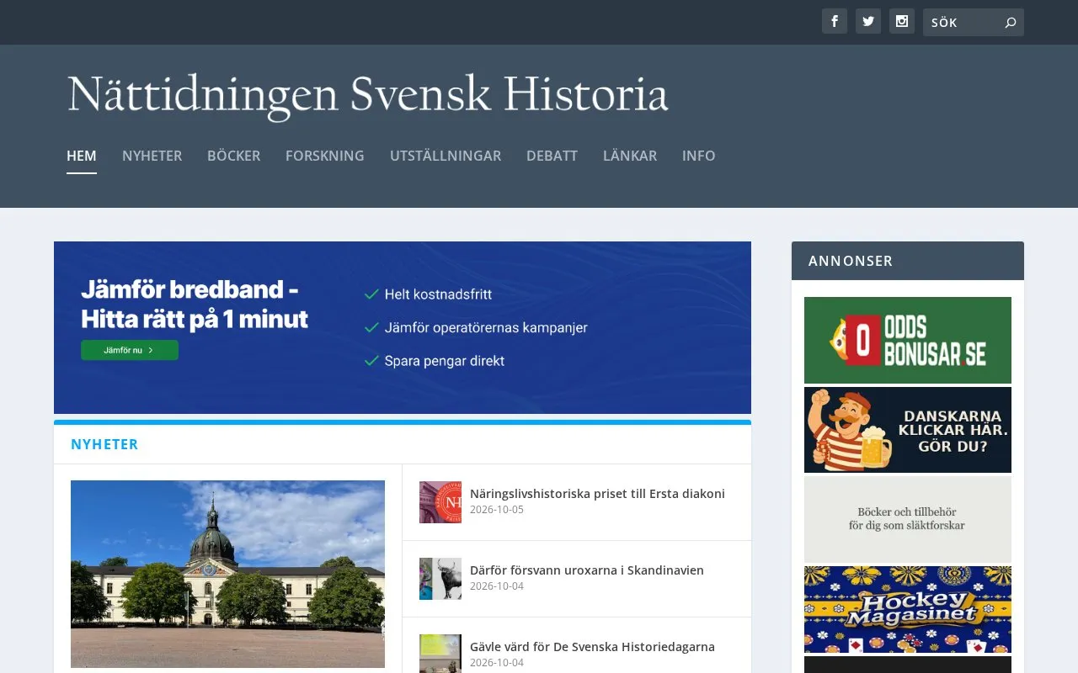Click 'Jämför operatörernas kampanjer' banner text
This screenshot has width=1078, height=673.
pyautogui.click(x=486, y=327)
